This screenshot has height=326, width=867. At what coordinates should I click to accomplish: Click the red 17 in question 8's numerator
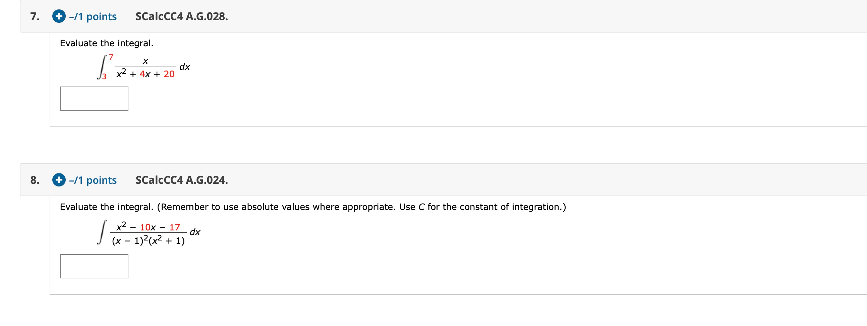tap(175, 227)
